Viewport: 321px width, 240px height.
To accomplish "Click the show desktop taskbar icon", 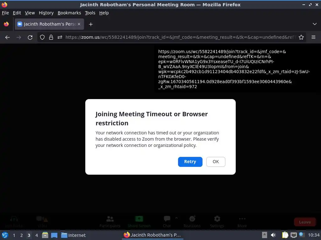I will click(54, 235).
